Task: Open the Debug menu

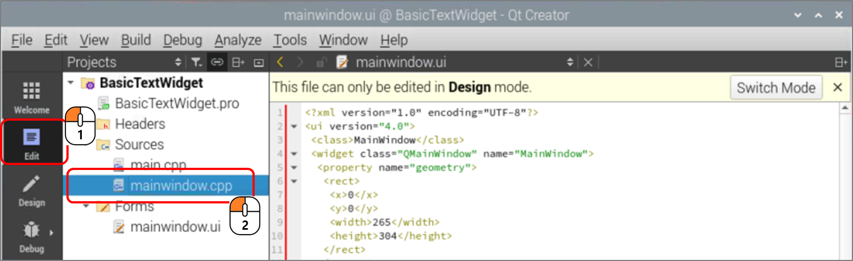Action: coord(183,40)
